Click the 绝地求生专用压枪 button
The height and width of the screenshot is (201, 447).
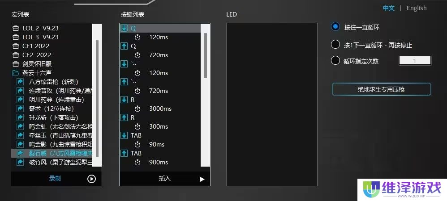click(382, 89)
